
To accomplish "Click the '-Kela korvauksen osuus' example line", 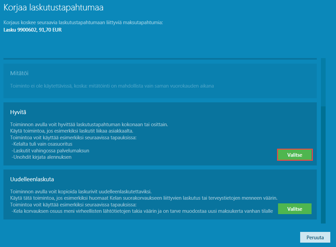I will coord(142,211).
